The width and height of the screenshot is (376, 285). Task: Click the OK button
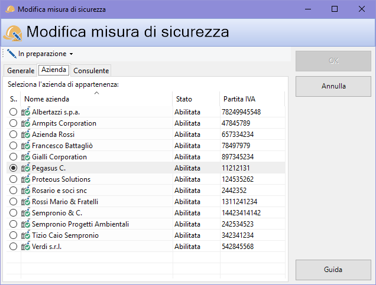[x=333, y=61]
